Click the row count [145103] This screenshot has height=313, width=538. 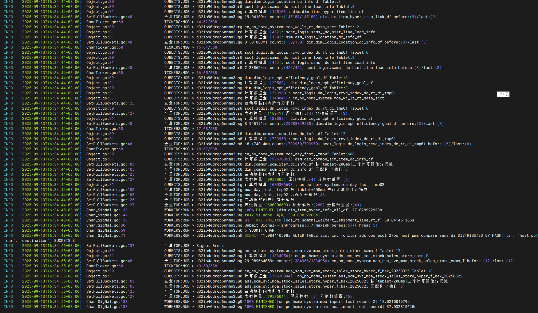click(x=279, y=12)
